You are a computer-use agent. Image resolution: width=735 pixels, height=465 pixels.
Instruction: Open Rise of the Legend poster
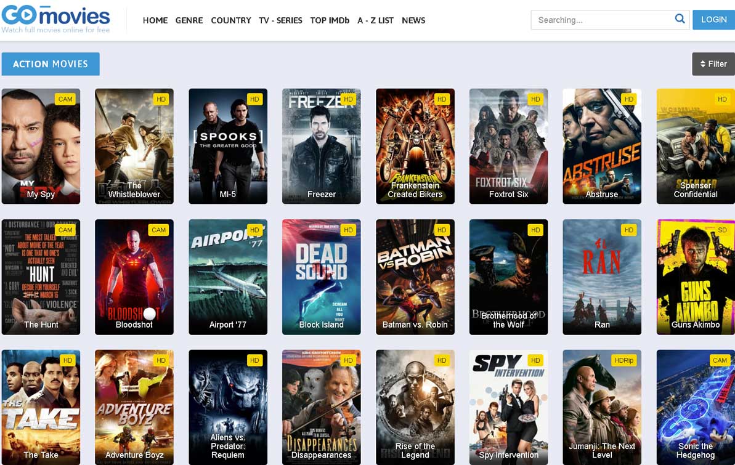(415, 407)
